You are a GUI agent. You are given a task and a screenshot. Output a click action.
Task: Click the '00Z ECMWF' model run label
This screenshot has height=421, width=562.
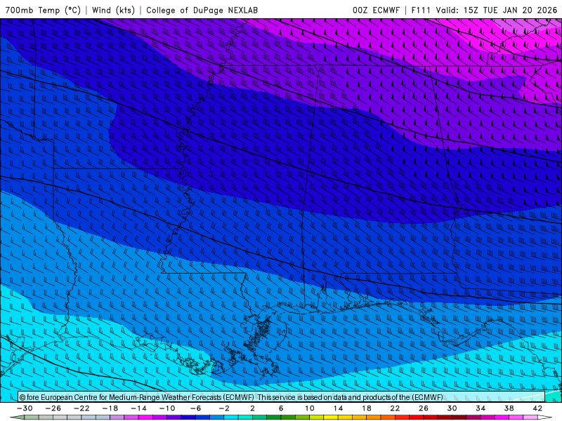point(376,10)
